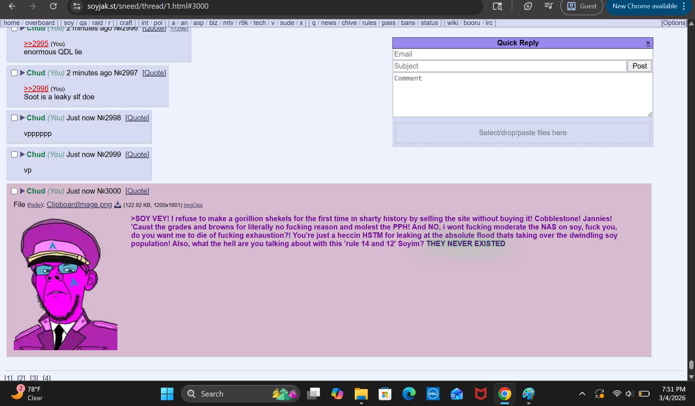Navigate to the soy board
Viewport: 695px width, 406px height.
coord(69,23)
